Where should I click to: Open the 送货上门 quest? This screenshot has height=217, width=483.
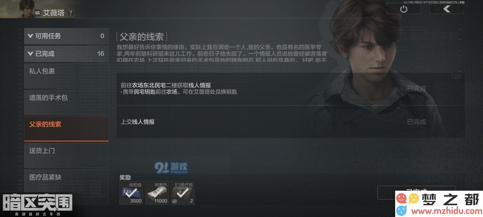pyautogui.click(x=66, y=155)
